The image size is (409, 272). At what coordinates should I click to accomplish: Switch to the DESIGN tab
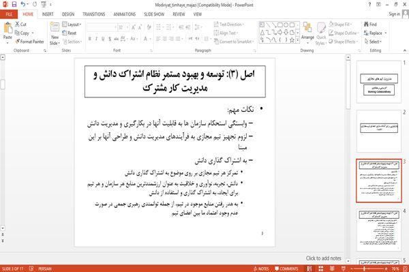coord(68,14)
